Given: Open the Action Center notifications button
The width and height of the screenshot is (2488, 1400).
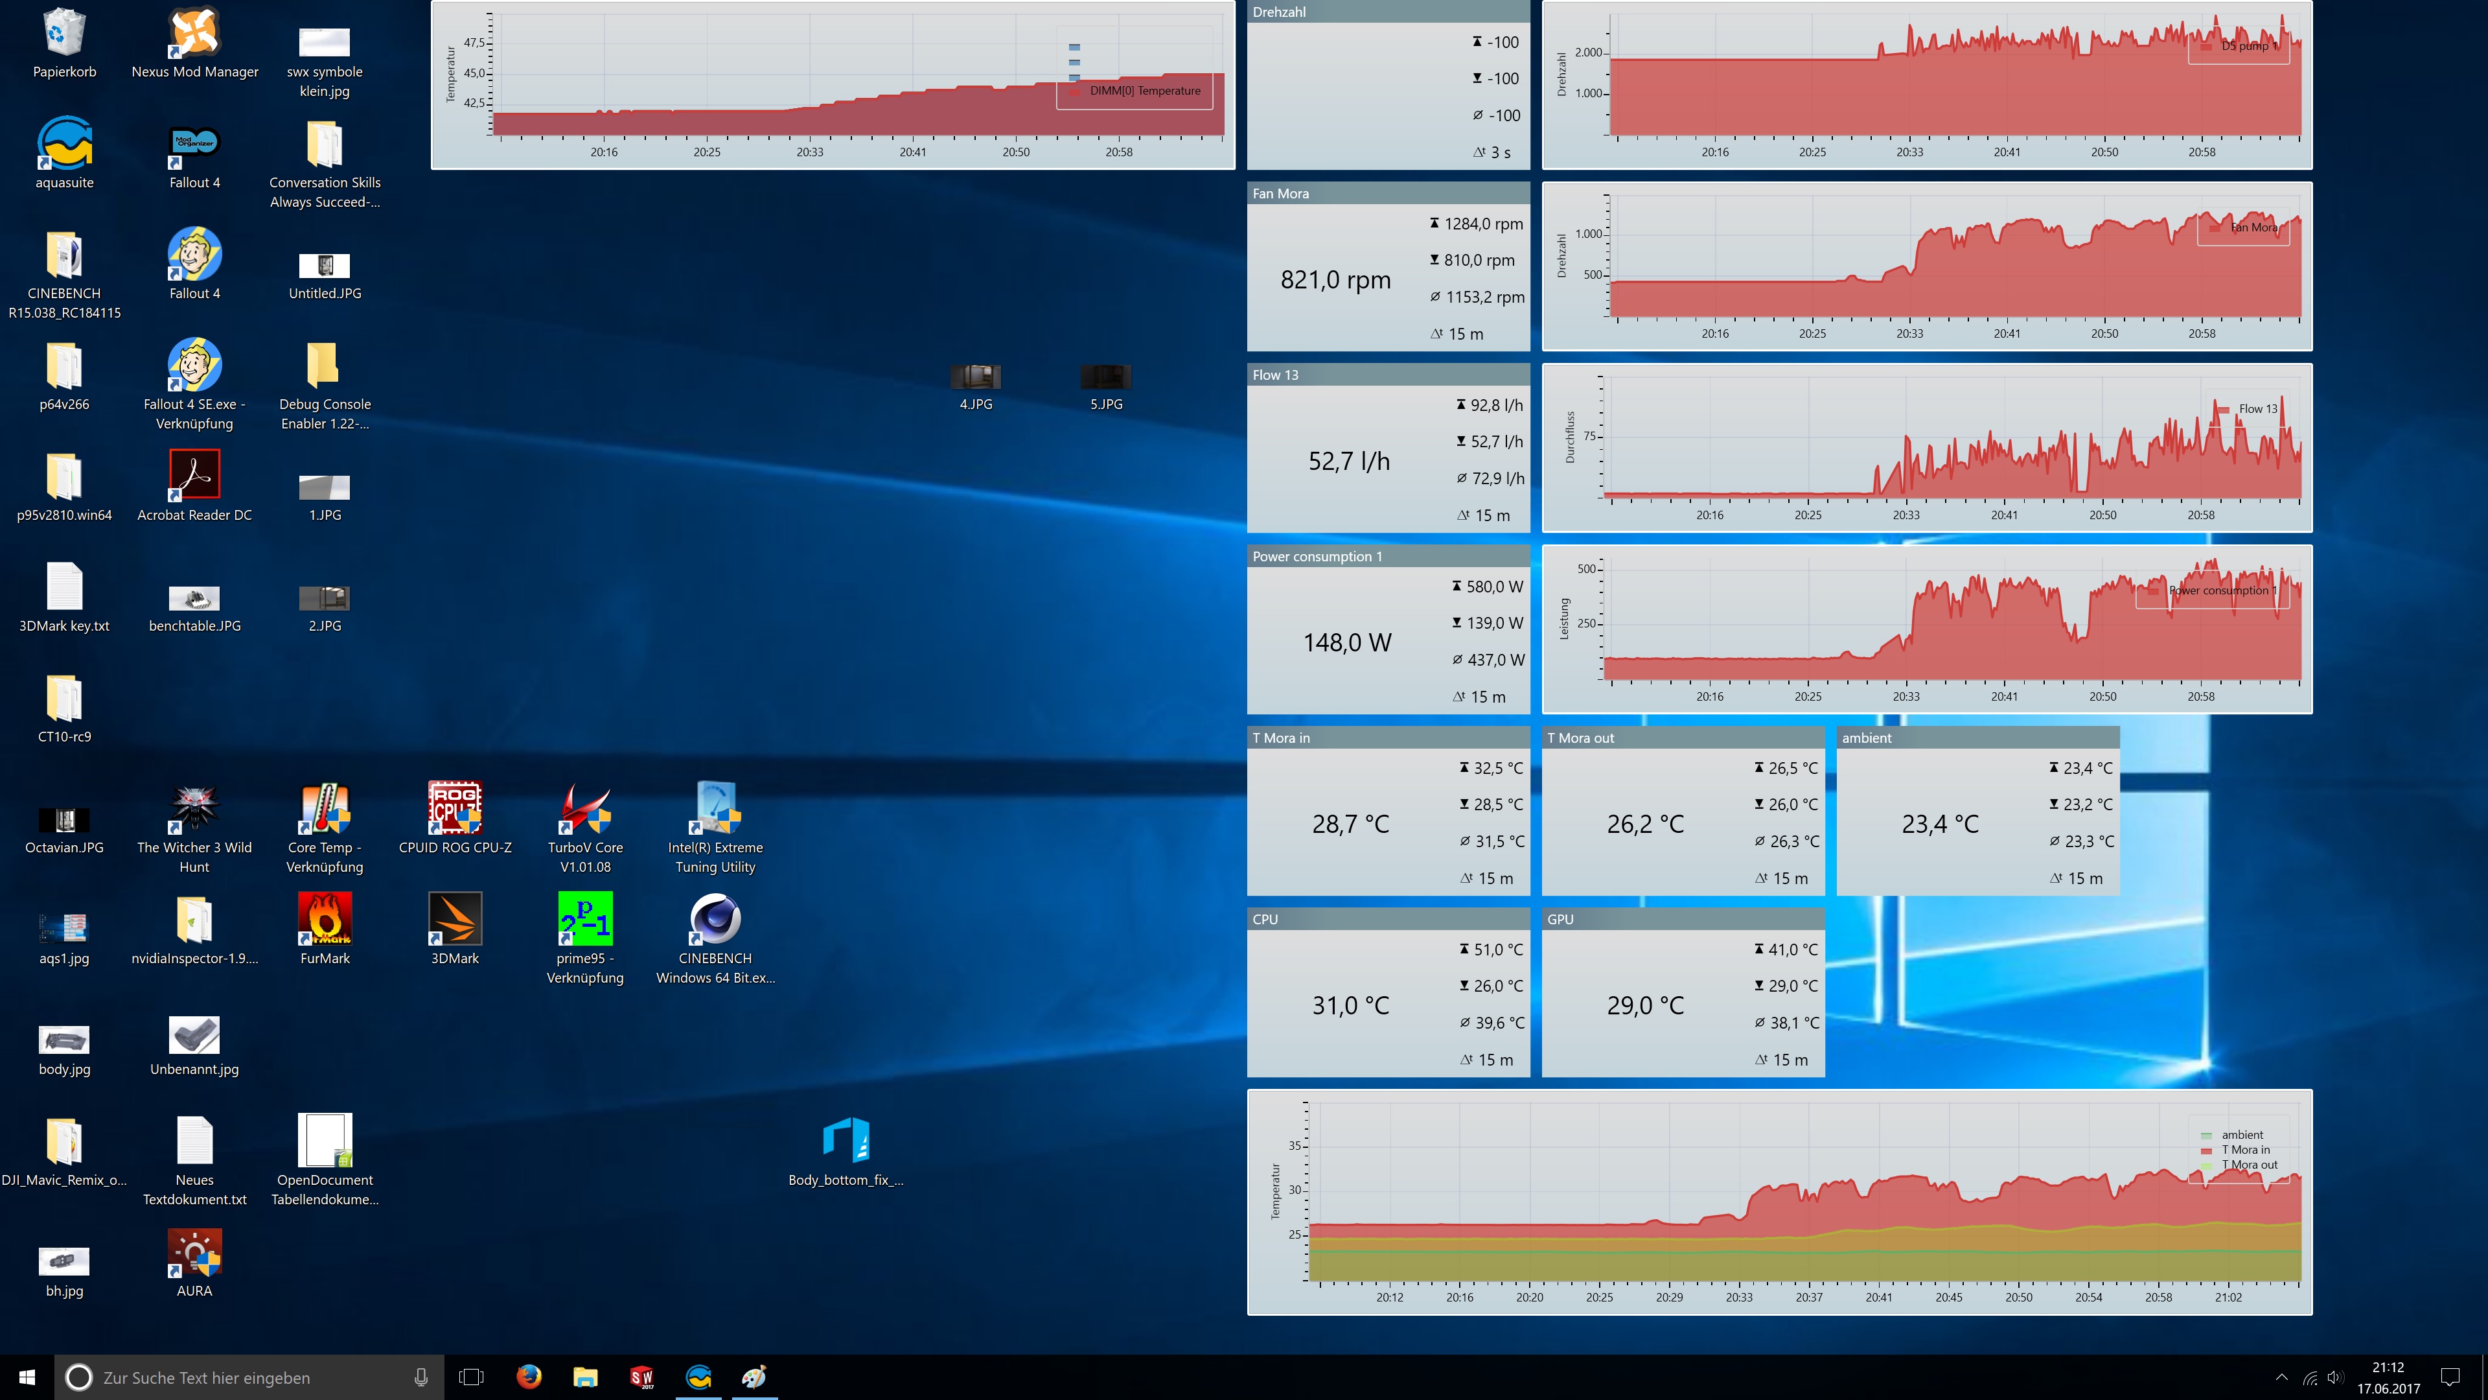Looking at the screenshot, I should [x=2450, y=1377].
